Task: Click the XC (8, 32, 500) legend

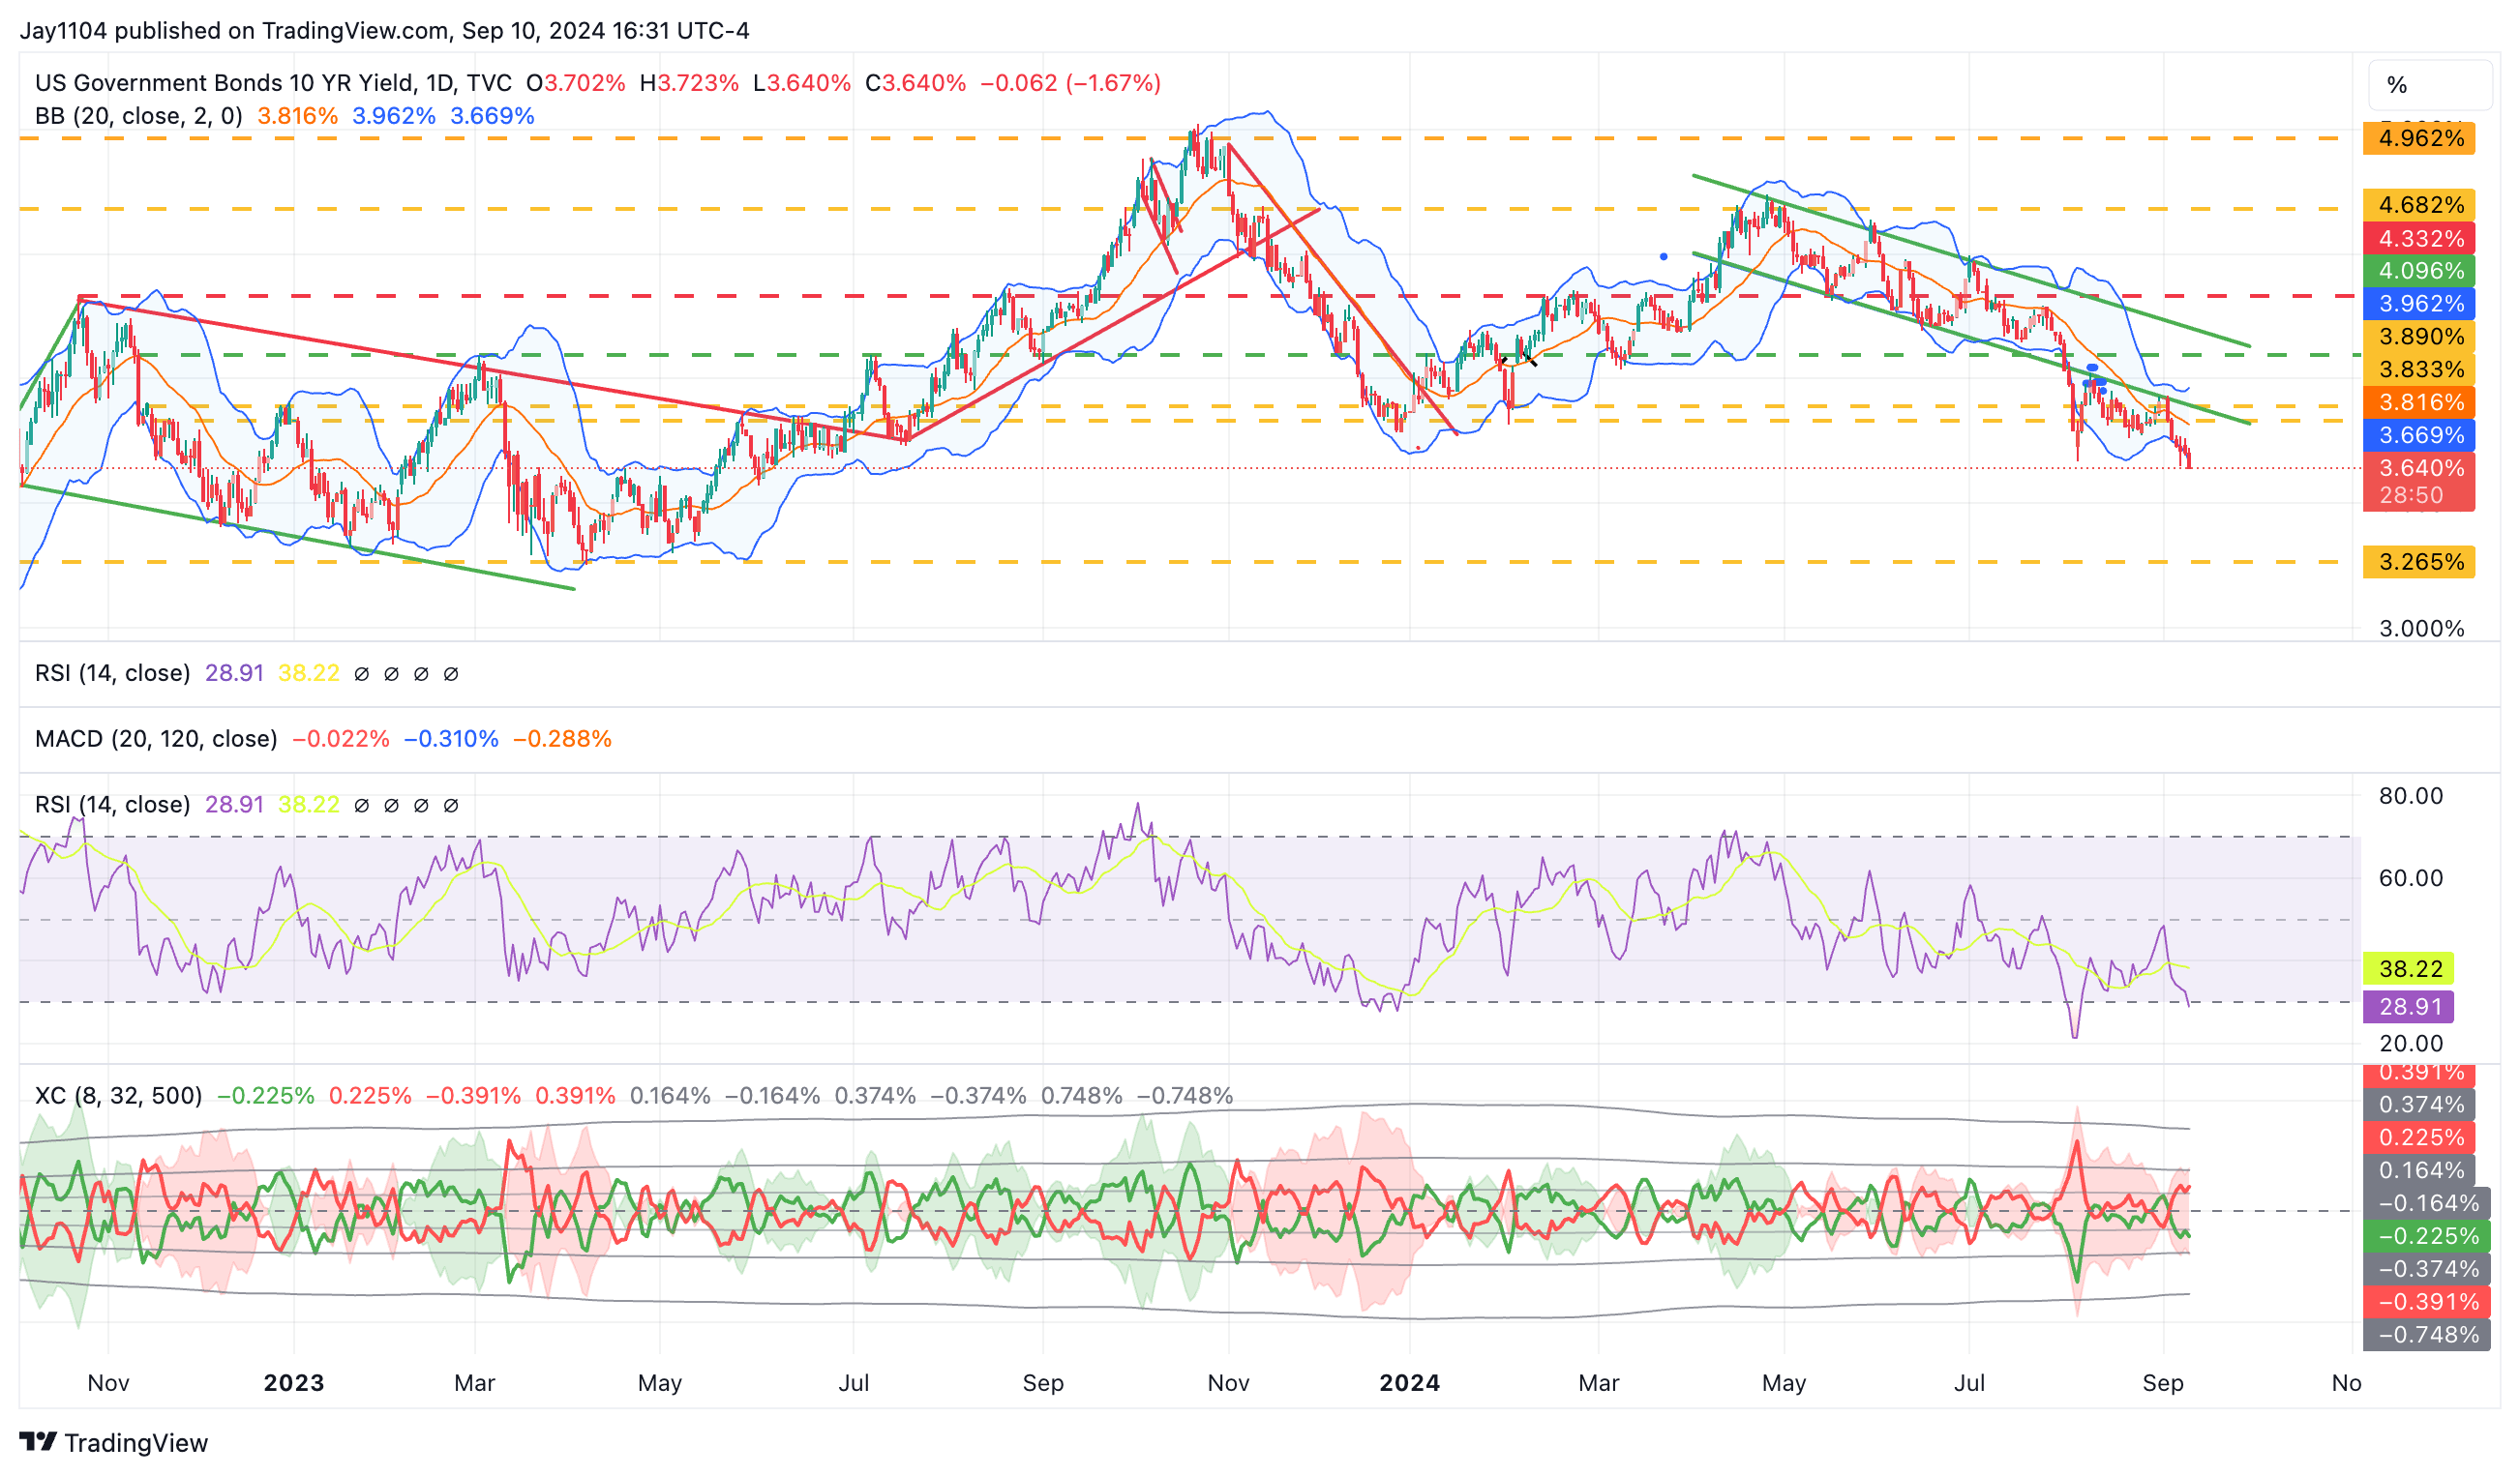Action: 118,1096
